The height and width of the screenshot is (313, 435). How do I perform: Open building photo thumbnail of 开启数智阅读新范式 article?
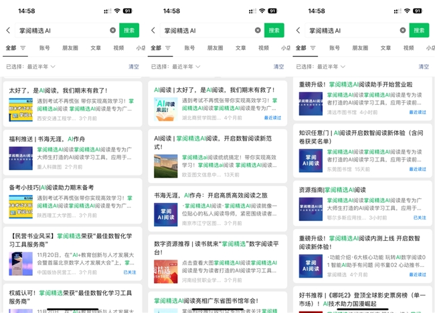166,166
